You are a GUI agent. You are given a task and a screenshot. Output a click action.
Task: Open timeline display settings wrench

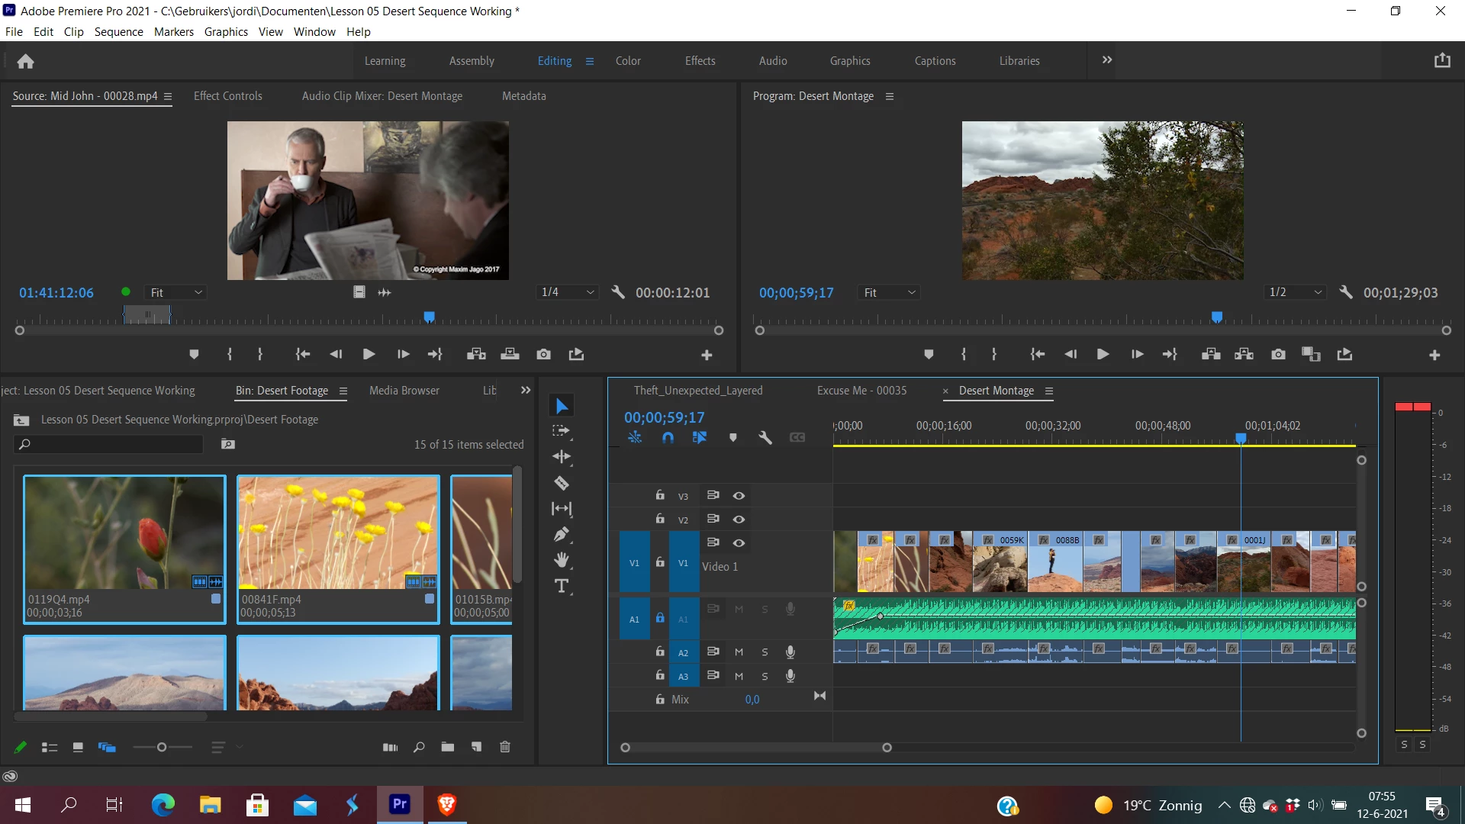[765, 437]
